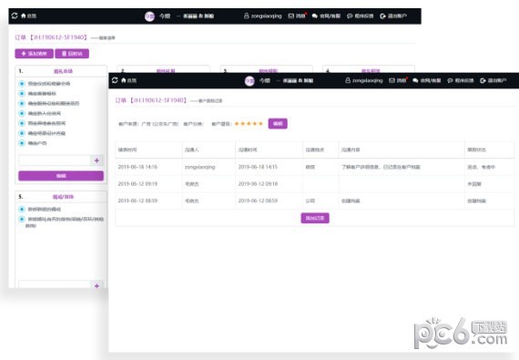
Task: Click the purple add list button with the plus sign
Action: (34, 54)
